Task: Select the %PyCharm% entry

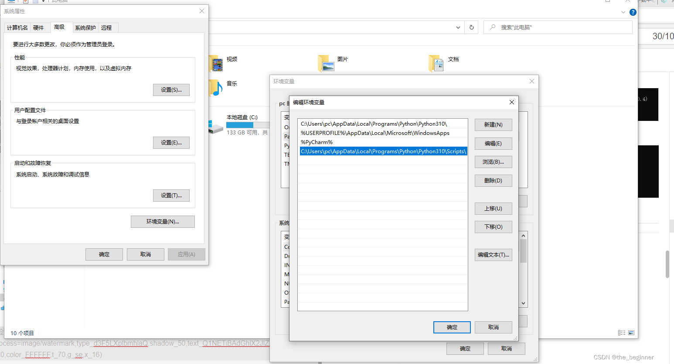Action: pyautogui.click(x=383, y=142)
